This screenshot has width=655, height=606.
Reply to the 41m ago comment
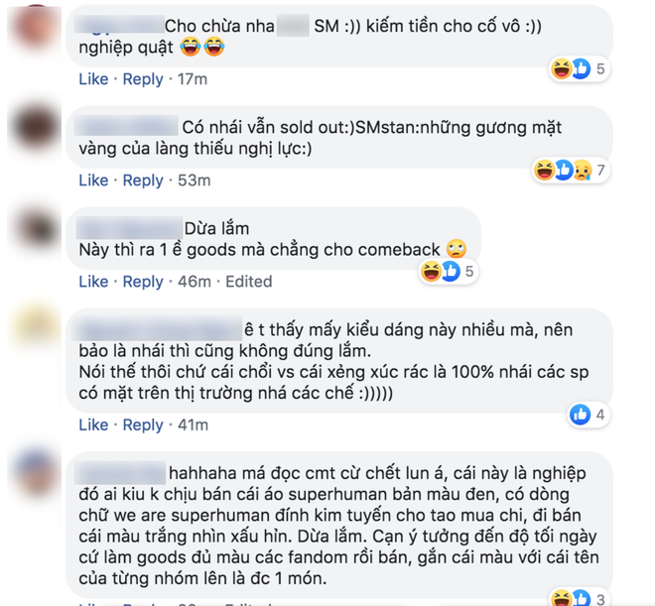143,424
